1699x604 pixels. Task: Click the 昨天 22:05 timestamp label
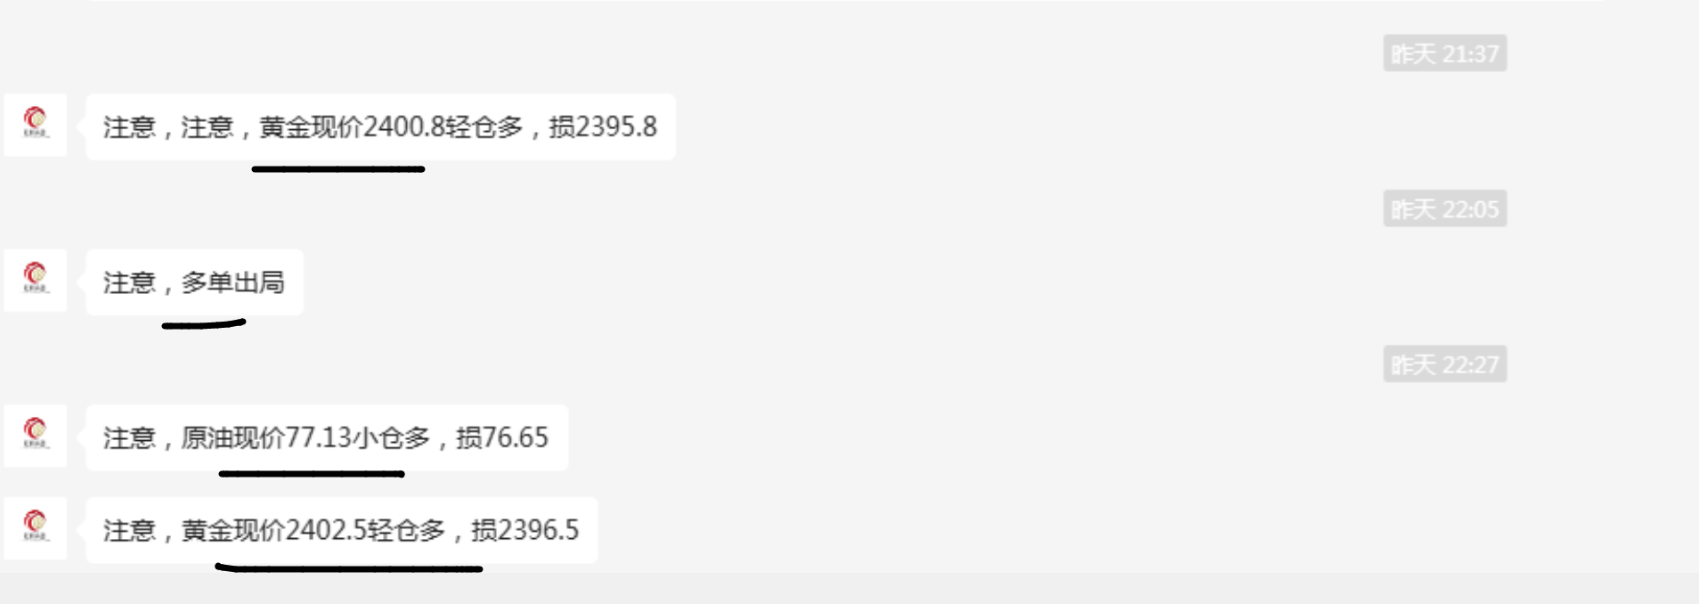tap(1444, 209)
